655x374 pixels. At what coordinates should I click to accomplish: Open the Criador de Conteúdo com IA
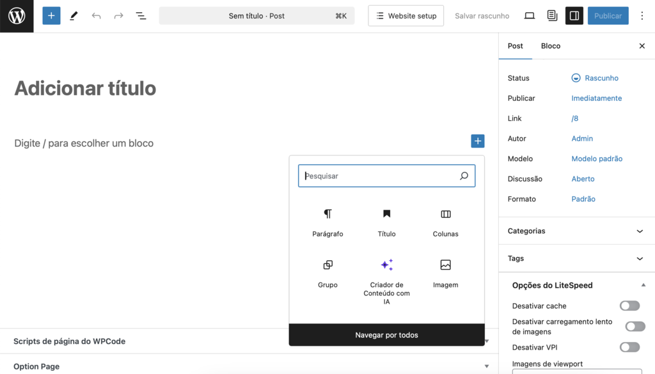pos(386,272)
